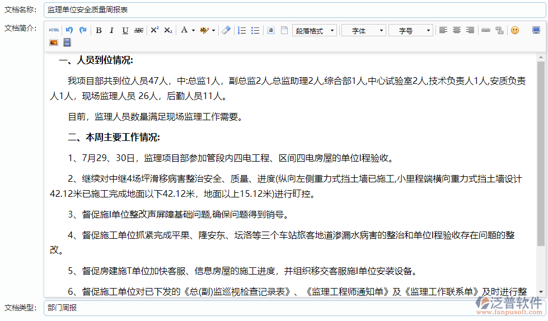Insert video using filmstrip icon
Image resolution: width=548 pixels, height=321 pixels.
pyautogui.click(x=67, y=43)
